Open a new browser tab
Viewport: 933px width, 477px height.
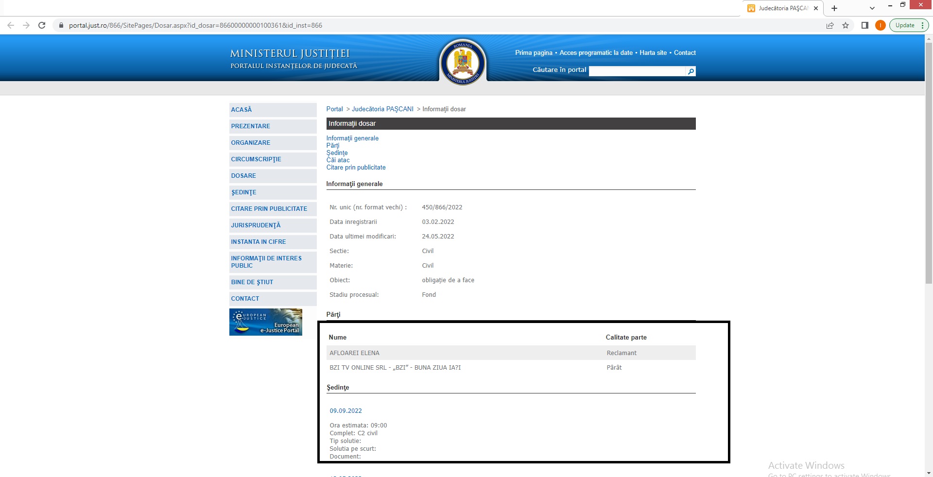click(x=834, y=8)
